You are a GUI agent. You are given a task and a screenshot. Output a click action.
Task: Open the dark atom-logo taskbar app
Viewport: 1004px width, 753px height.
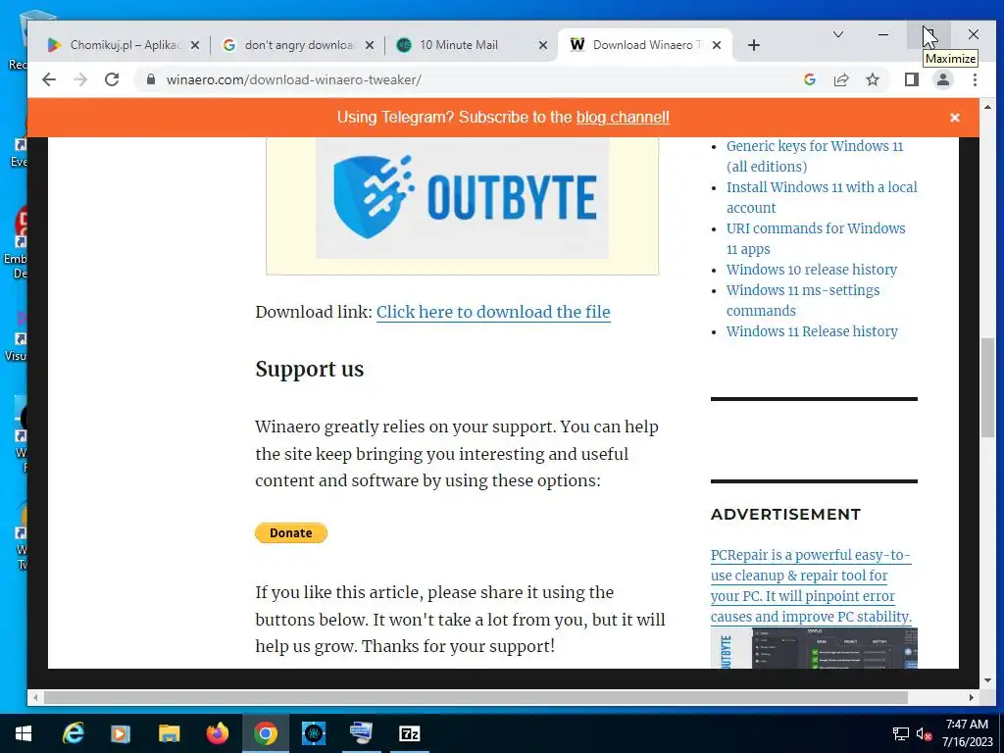click(314, 733)
